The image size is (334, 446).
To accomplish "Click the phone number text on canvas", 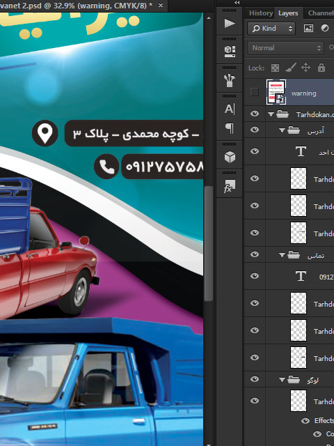I will [164, 167].
